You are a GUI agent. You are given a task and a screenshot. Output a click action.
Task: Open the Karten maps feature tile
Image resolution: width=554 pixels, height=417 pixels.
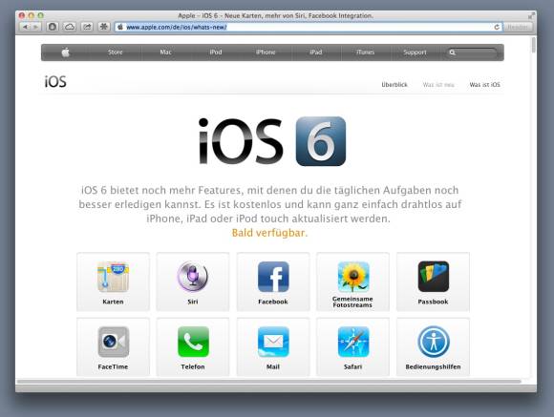tap(113, 281)
